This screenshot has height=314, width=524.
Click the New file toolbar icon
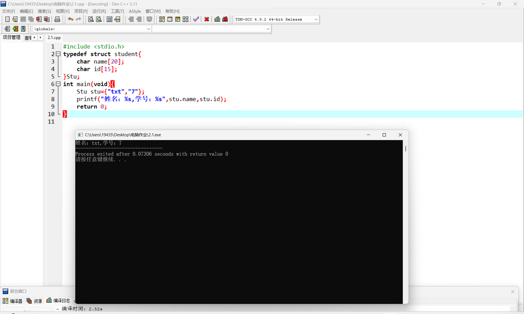tap(7, 19)
